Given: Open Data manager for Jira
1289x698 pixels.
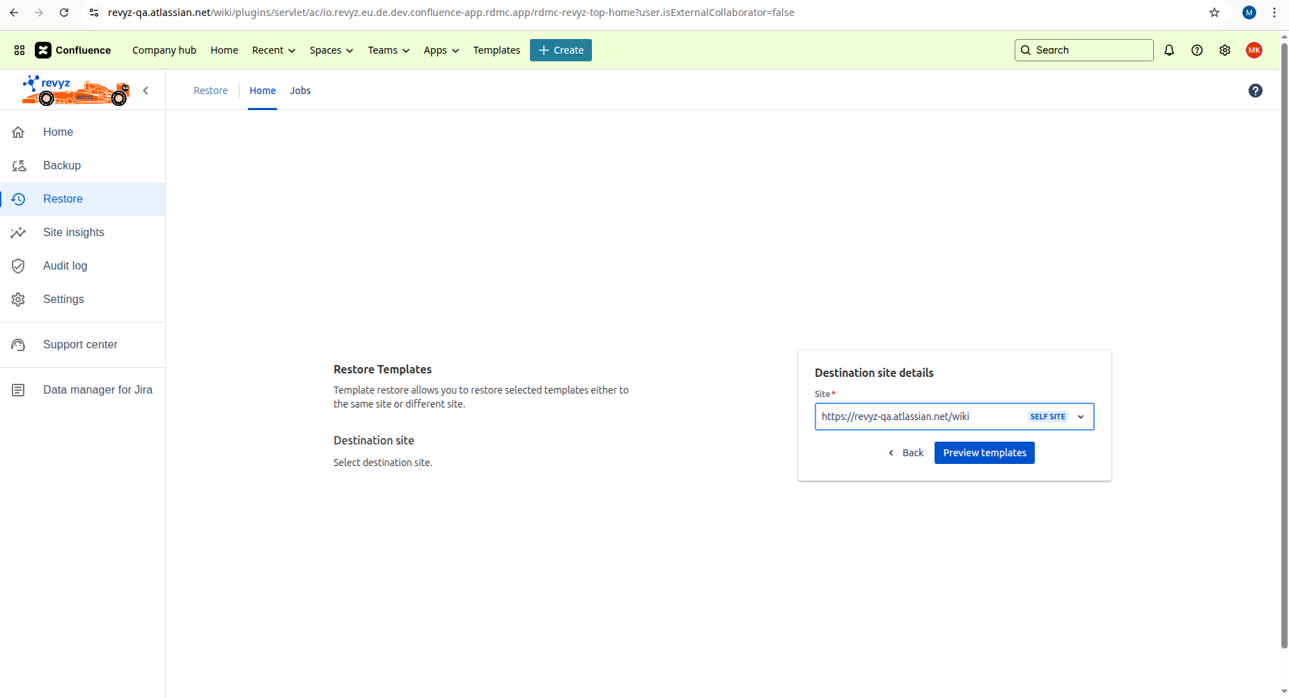Looking at the screenshot, I should pyautogui.click(x=97, y=389).
